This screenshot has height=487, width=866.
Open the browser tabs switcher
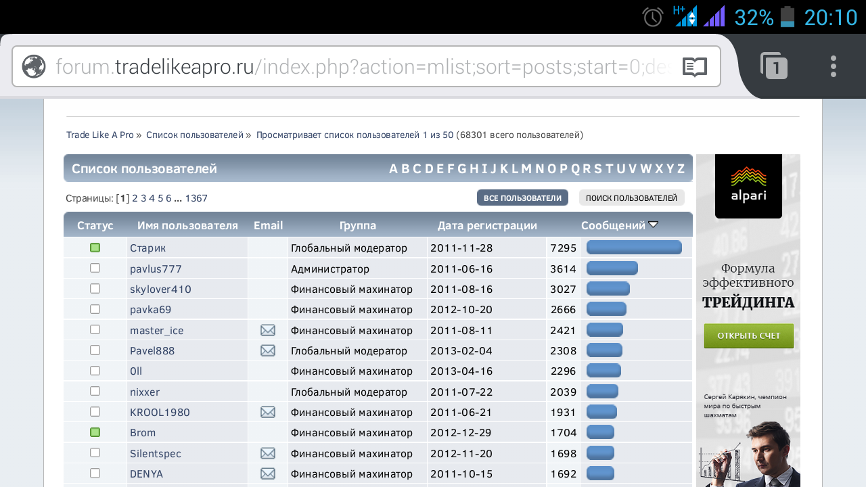click(x=774, y=66)
